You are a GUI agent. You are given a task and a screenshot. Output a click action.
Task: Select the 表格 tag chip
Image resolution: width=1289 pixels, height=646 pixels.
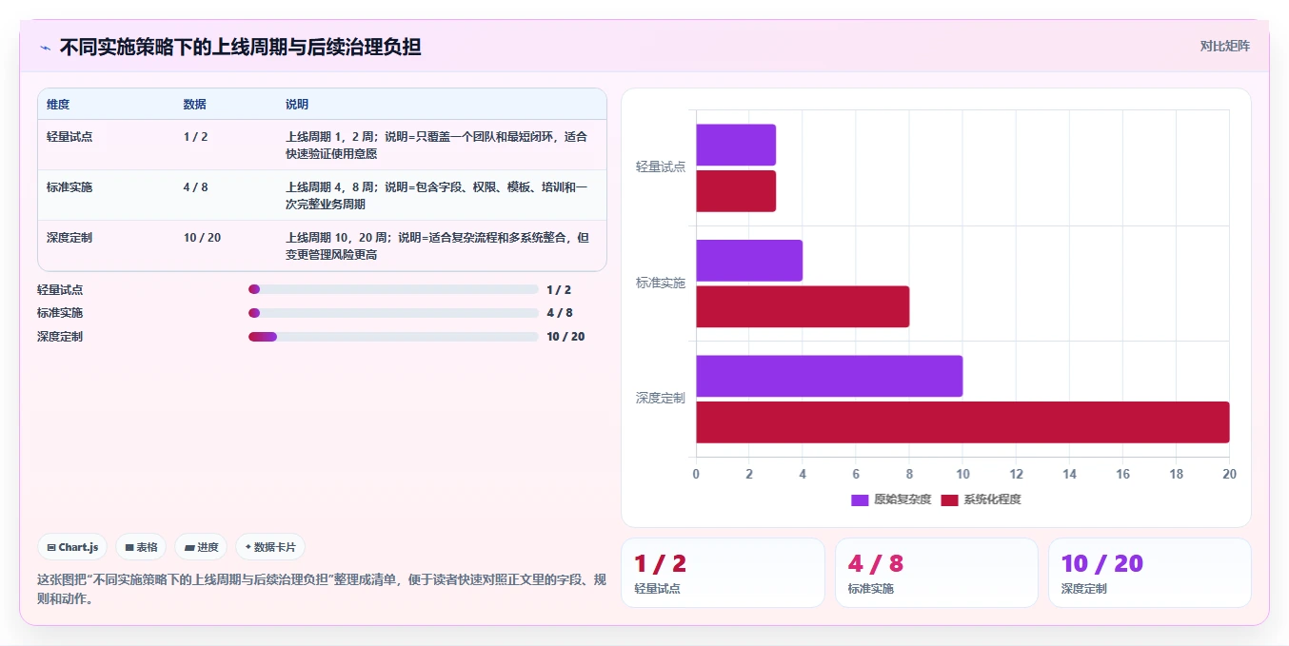click(141, 547)
